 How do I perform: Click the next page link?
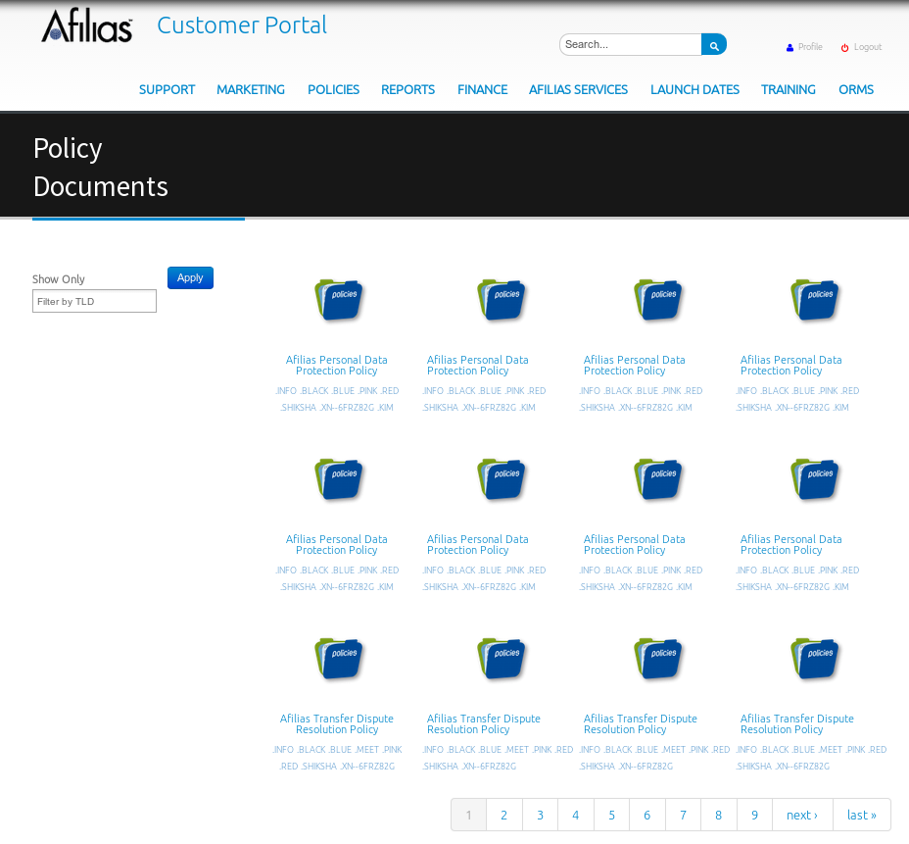(x=802, y=815)
